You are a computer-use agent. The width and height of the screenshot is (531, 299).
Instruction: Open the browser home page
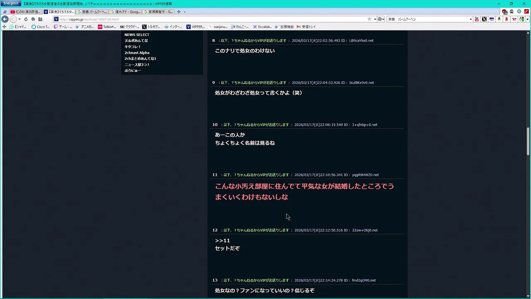[33, 19]
